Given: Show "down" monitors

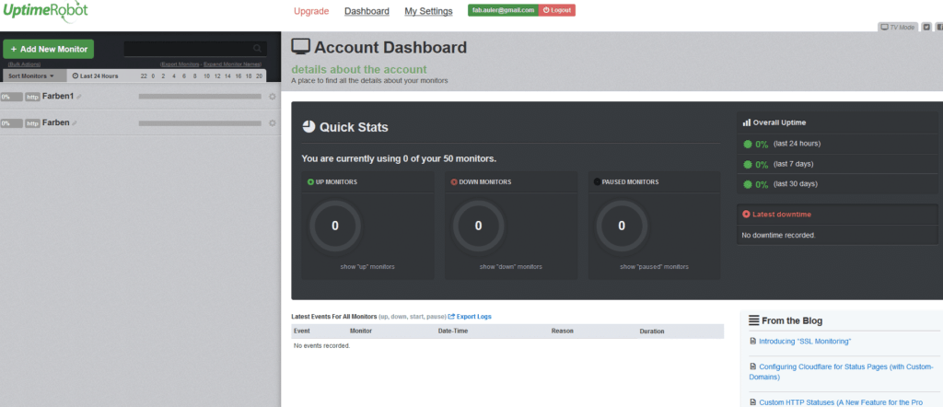Looking at the screenshot, I should (510, 266).
